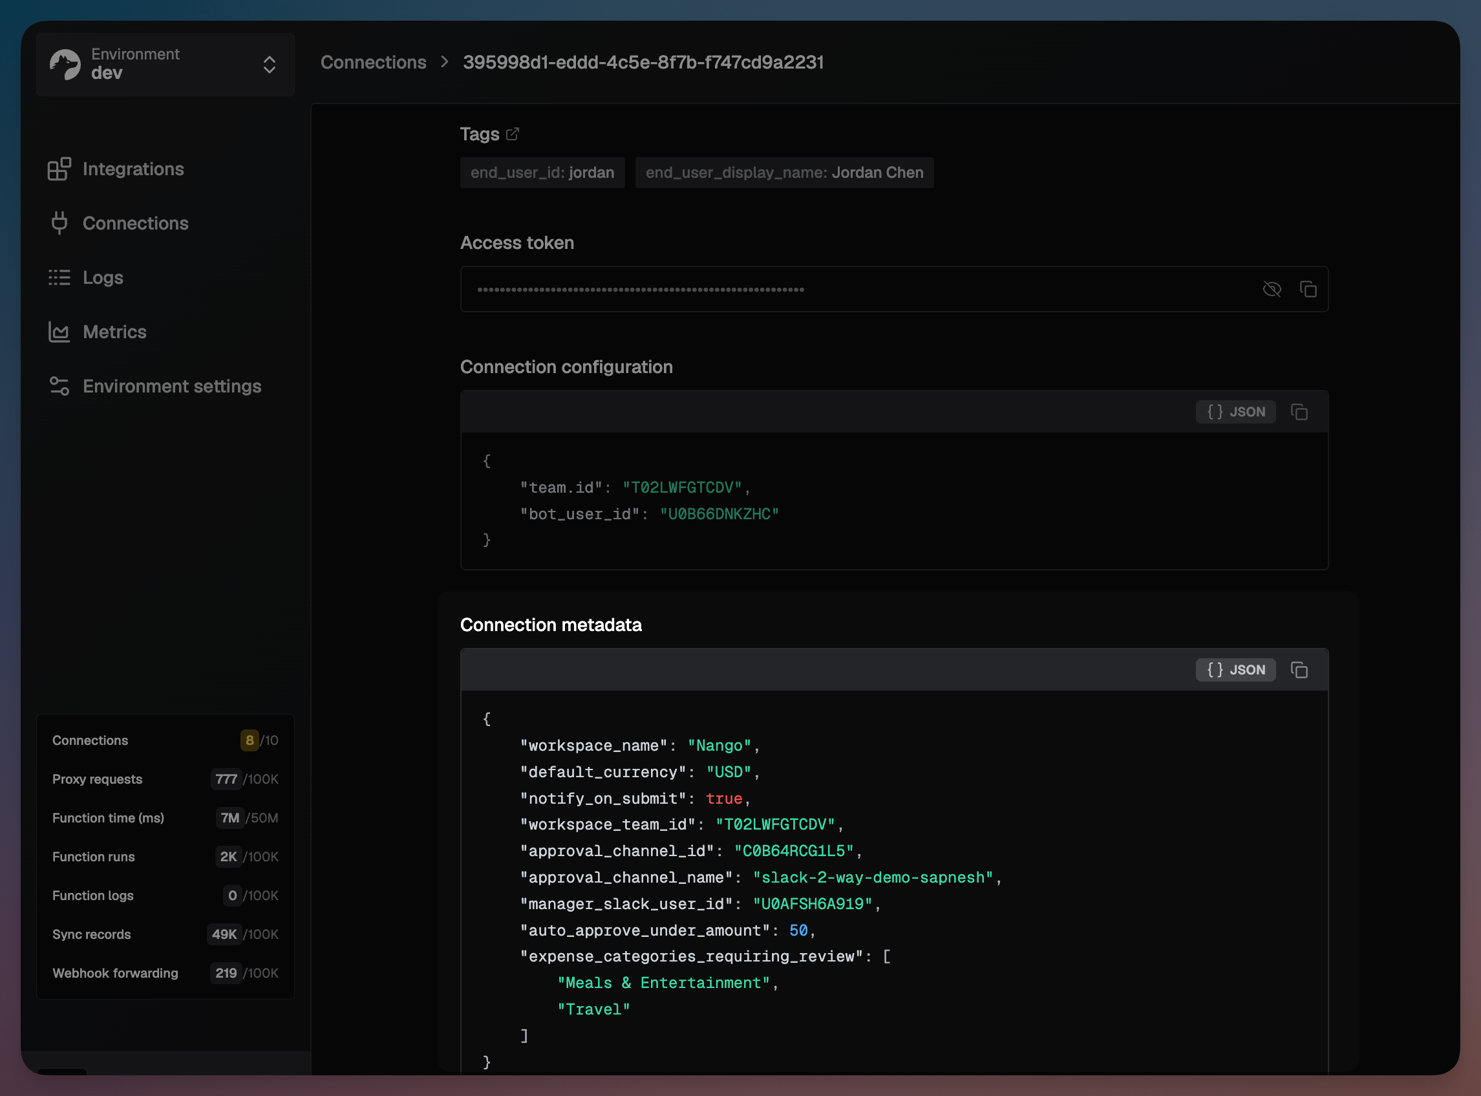Click the "Meals & Entertainment" entry
1481x1096 pixels.
click(663, 983)
